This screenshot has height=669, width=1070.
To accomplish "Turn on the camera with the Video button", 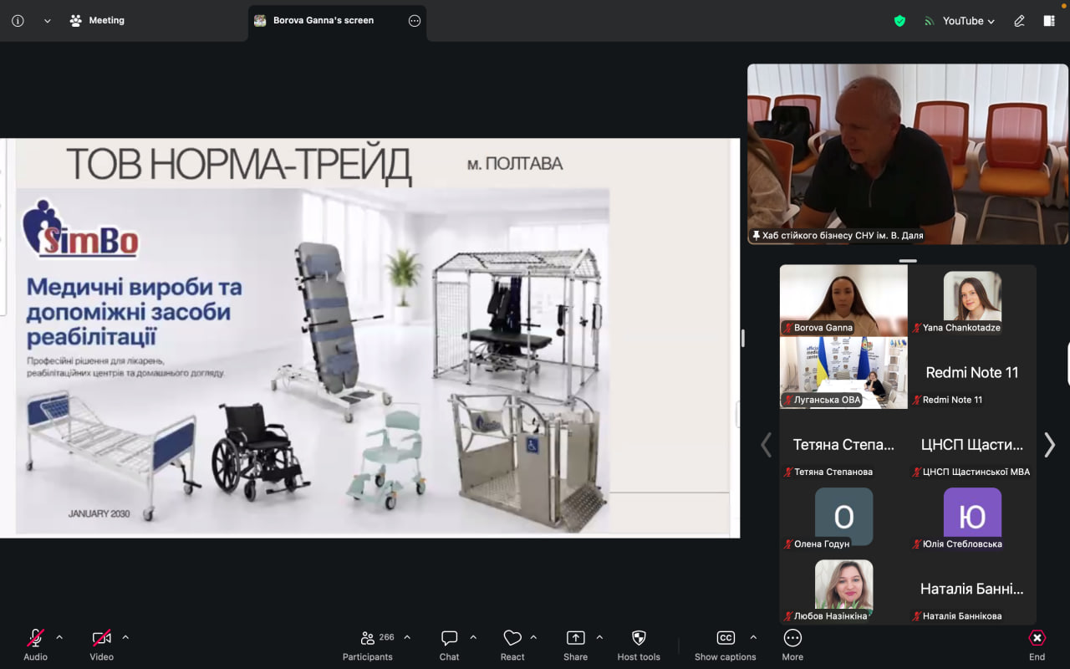I will tap(101, 645).
